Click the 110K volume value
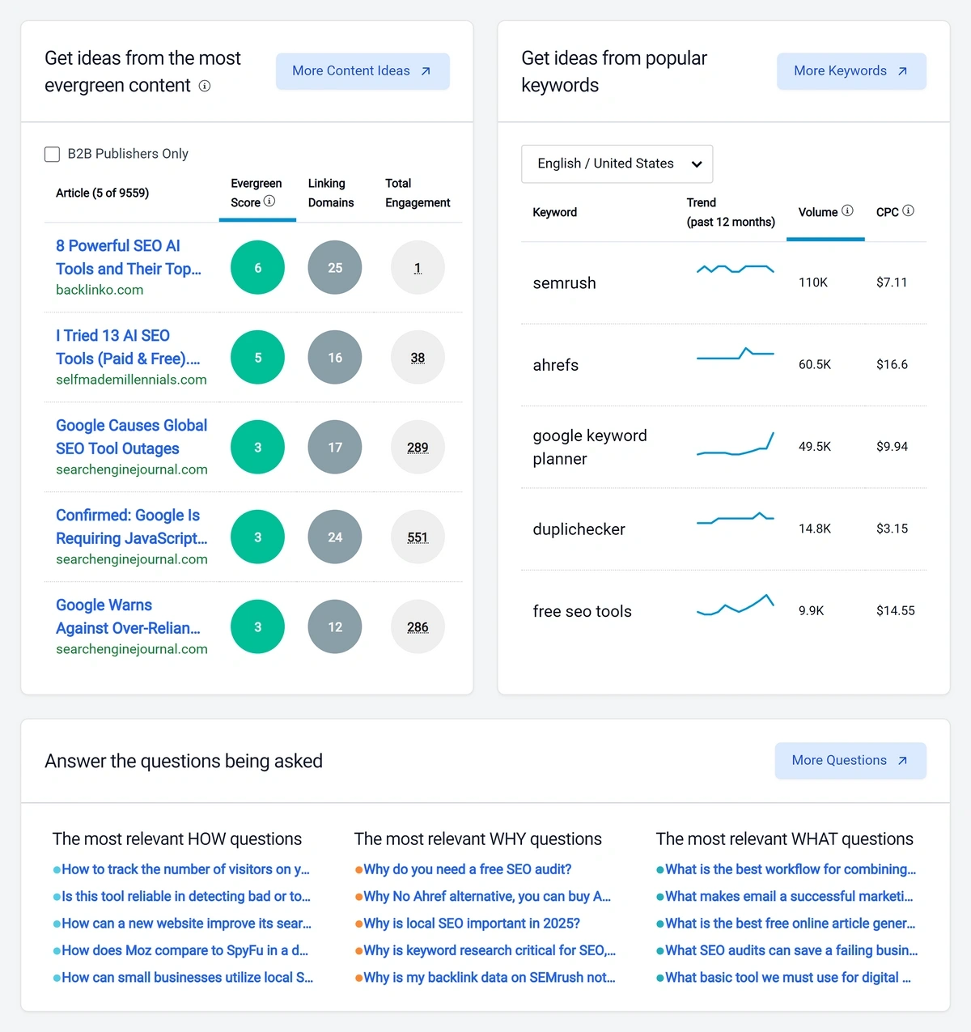 click(813, 282)
